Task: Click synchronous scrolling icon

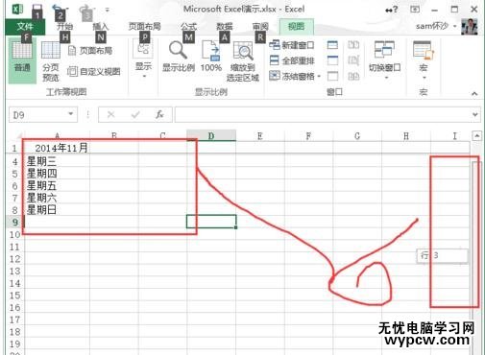Action: 353,60
